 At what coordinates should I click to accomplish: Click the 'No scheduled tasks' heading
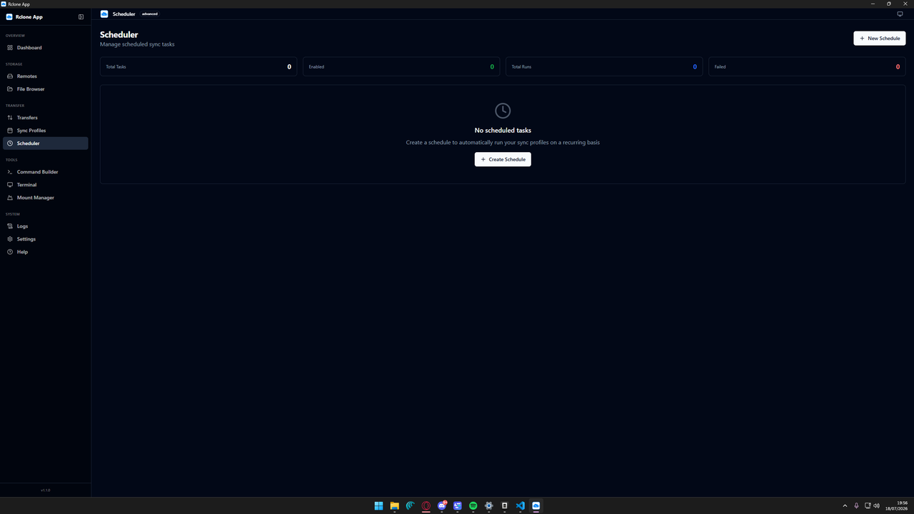(x=503, y=131)
